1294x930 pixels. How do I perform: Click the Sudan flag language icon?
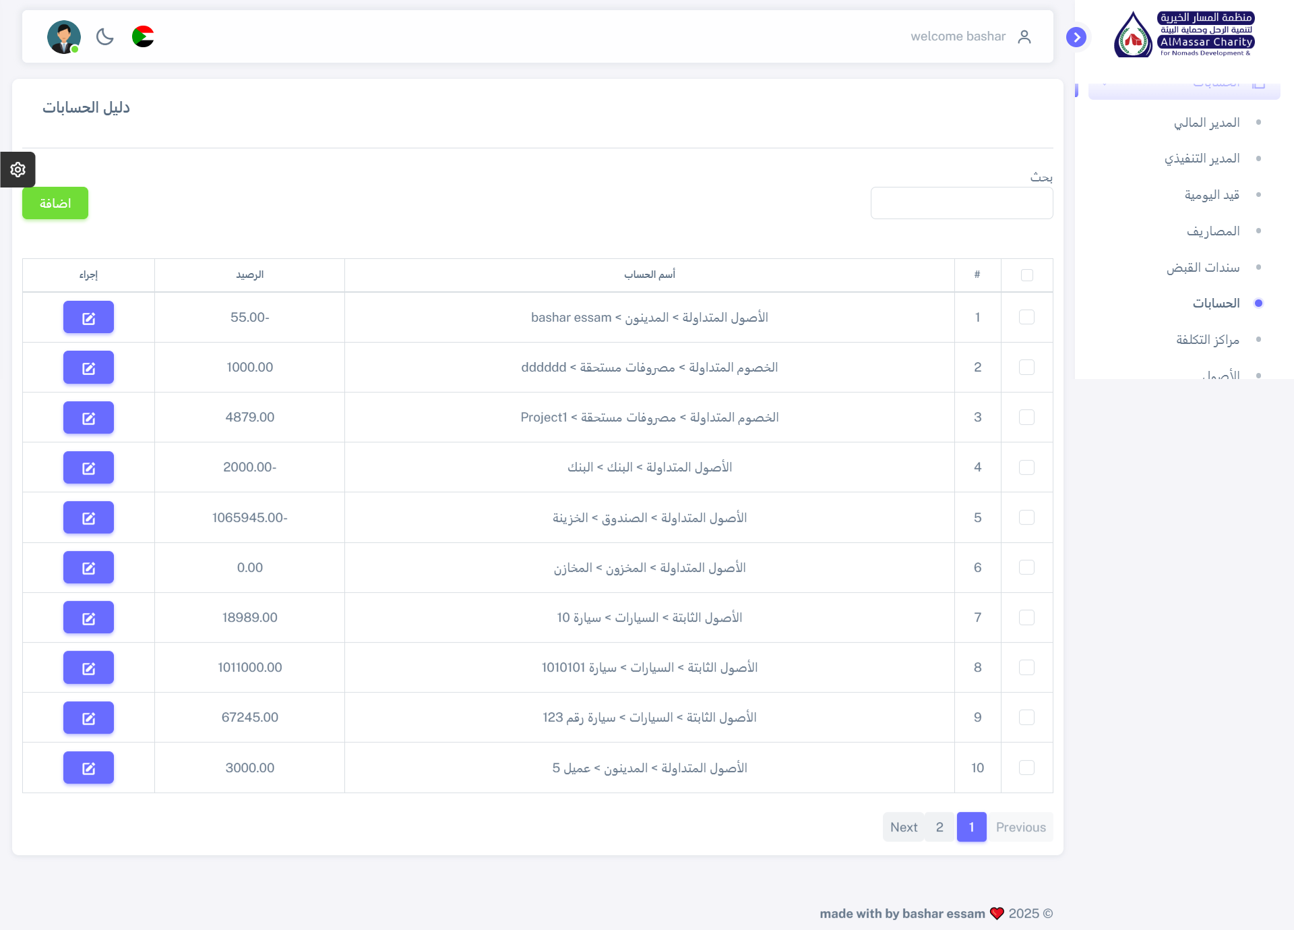point(143,36)
